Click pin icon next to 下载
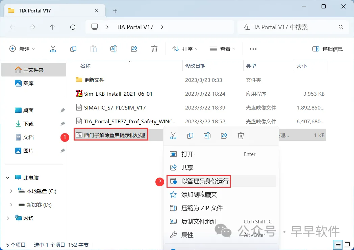This screenshot has width=354, height=250. [x=63, y=124]
